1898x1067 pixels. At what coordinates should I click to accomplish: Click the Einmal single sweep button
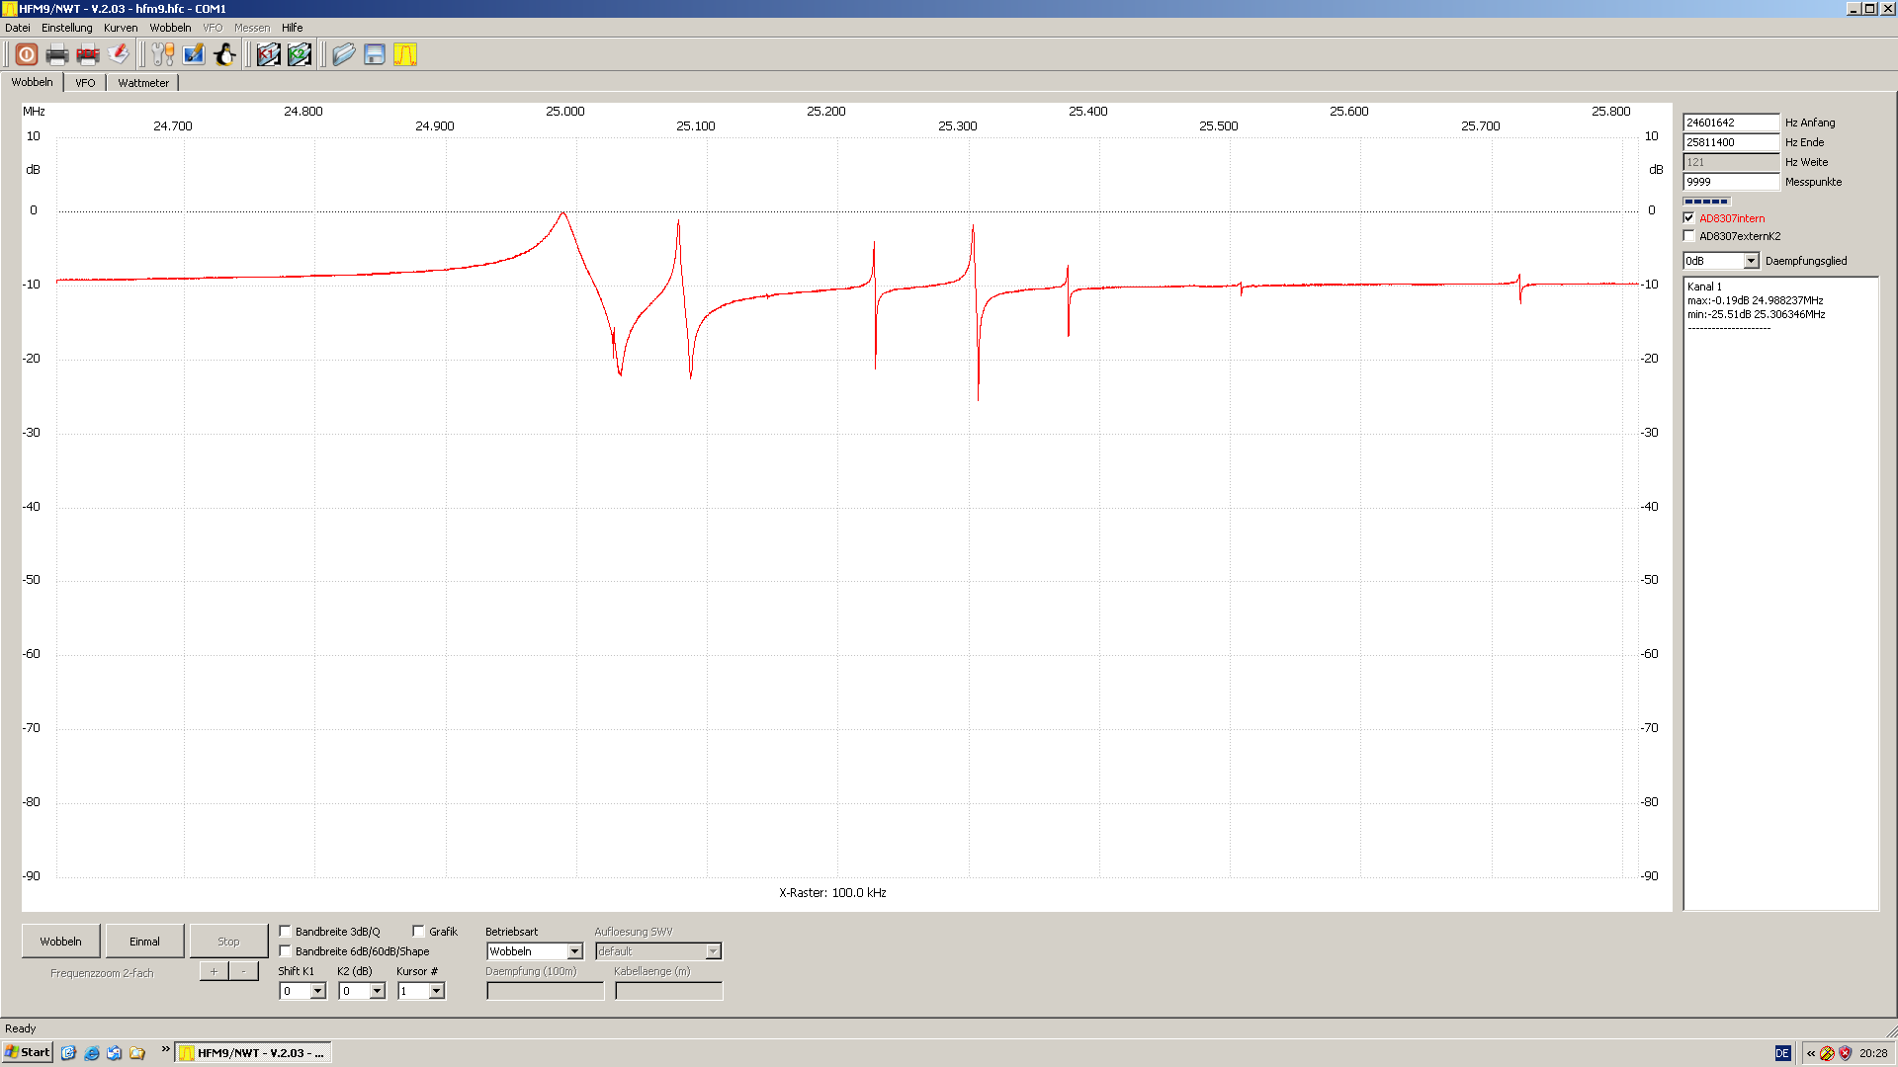pos(144,942)
